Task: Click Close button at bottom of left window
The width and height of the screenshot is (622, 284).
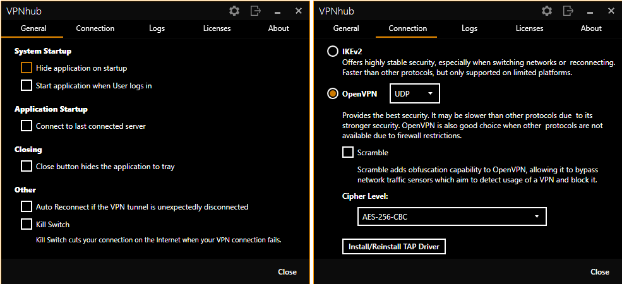Action: (287, 272)
